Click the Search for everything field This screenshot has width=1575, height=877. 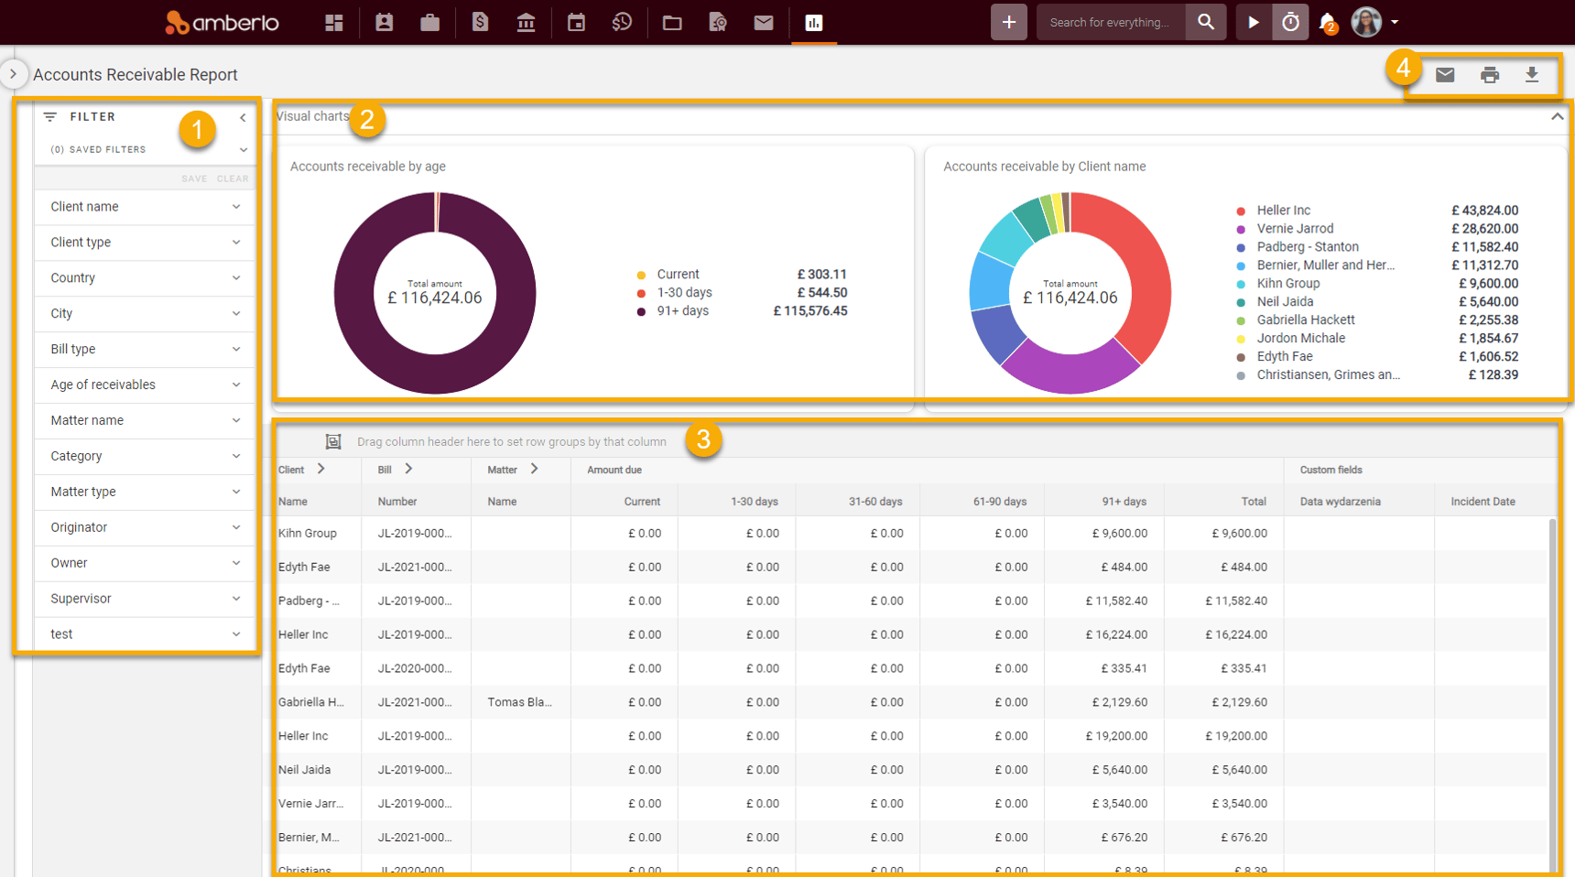[1111, 22]
